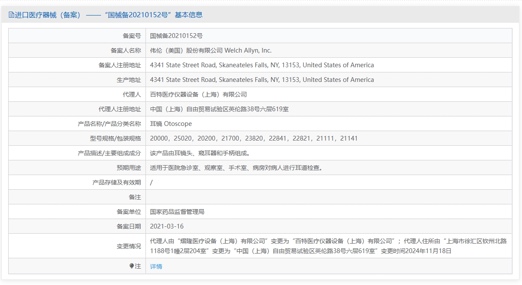Click the 备案人注册地址 address value
The image size is (522, 285).
pyautogui.click(x=262, y=65)
